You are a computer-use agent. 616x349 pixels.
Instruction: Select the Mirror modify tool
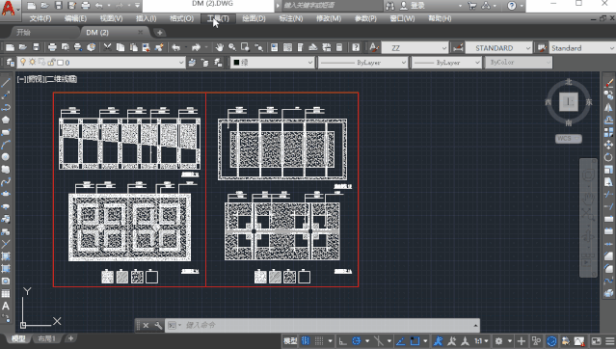click(608, 108)
